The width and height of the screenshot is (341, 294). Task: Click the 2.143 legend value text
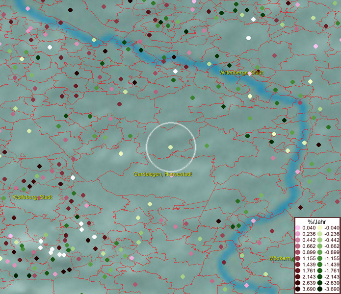[x=309, y=277]
